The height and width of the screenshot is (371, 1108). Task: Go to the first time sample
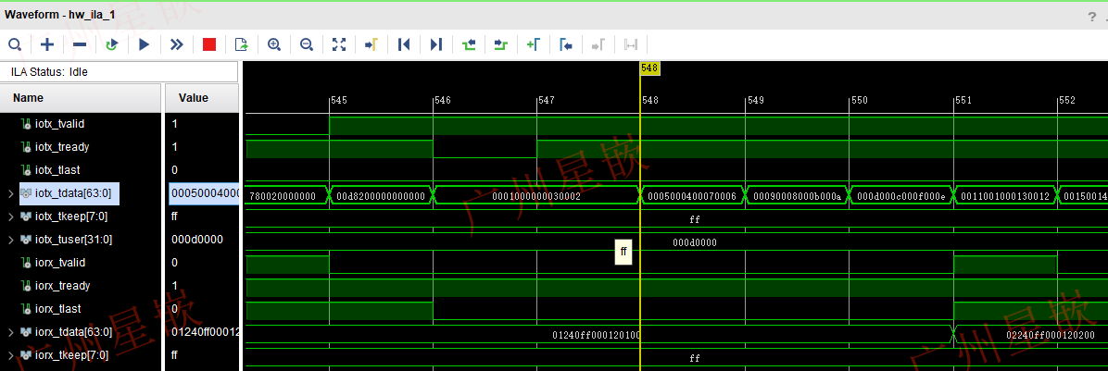click(404, 44)
